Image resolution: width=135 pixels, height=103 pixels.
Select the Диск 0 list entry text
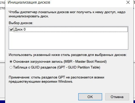click(x=20, y=29)
